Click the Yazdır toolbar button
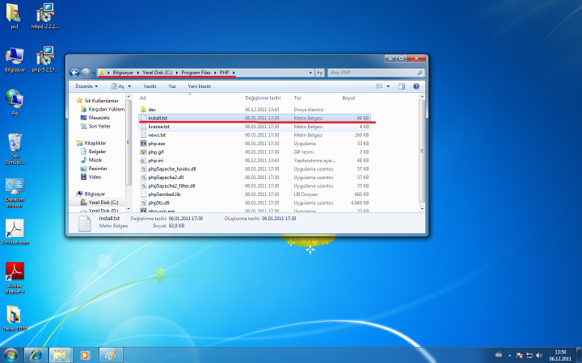 click(x=150, y=86)
